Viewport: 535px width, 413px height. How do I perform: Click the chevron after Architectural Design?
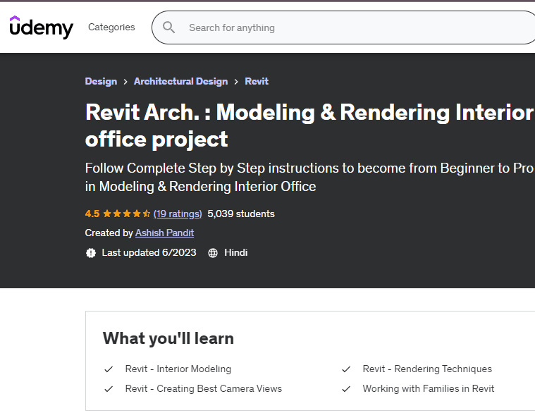(x=236, y=81)
